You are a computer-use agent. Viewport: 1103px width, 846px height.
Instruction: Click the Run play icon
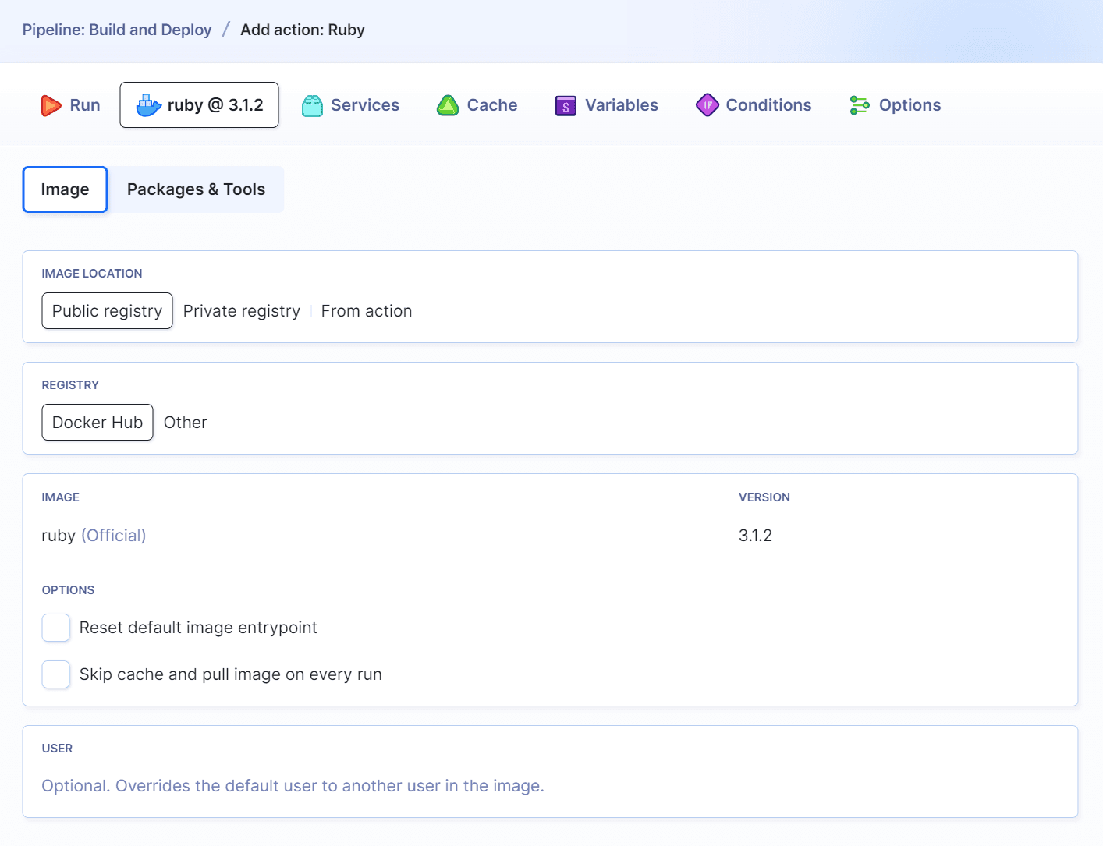tap(51, 105)
